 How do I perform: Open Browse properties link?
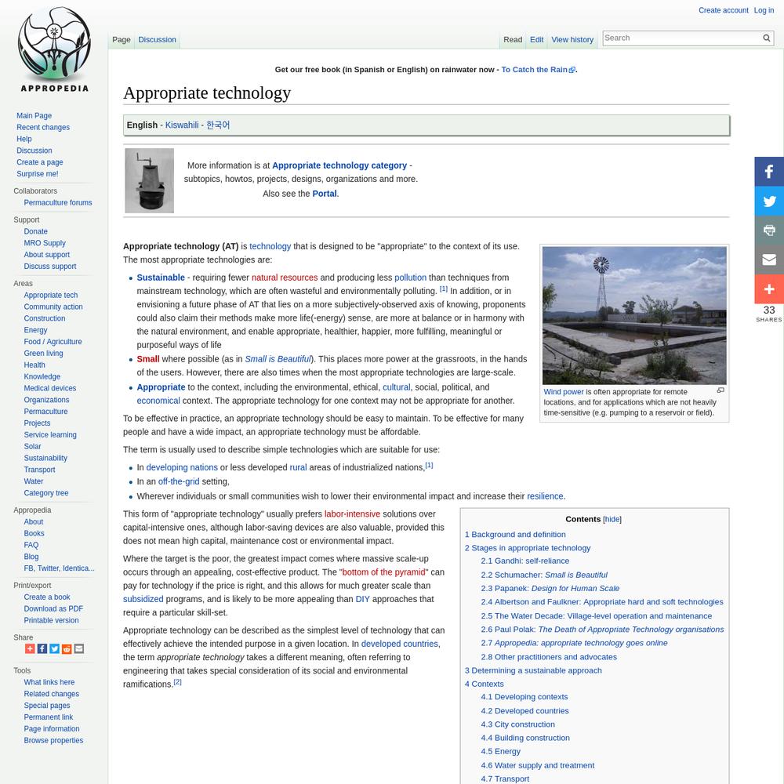click(53, 741)
